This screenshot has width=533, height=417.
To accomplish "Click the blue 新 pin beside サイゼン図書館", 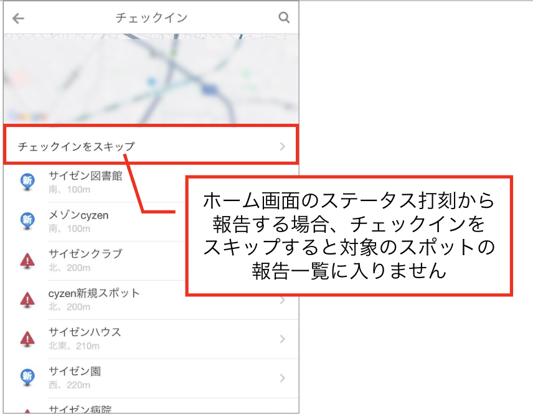I will (27, 182).
